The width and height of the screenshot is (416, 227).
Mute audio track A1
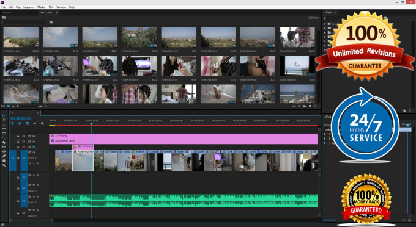pyautogui.click(x=34, y=175)
